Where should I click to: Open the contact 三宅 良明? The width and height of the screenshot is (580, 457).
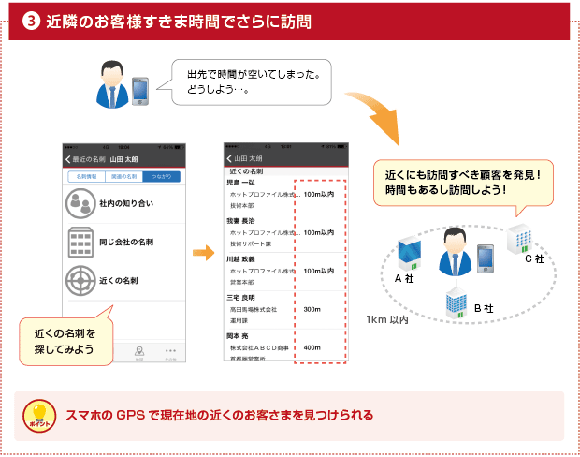tap(240, 298)
